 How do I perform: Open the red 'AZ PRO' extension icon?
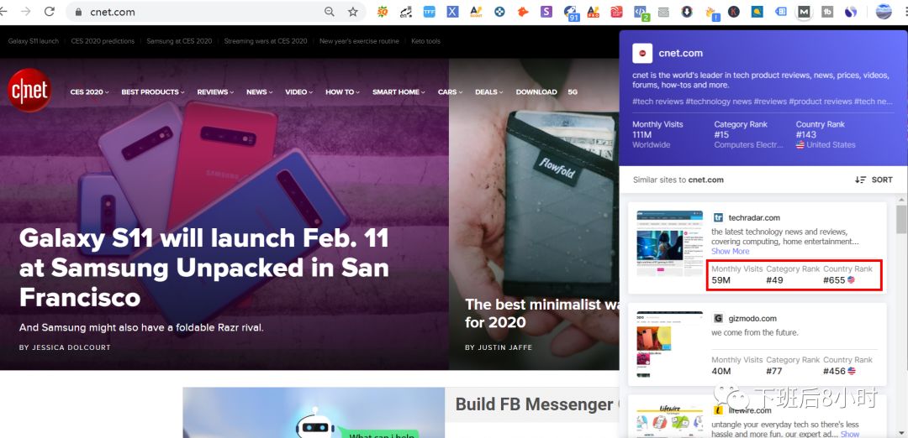tap(593, 12)
